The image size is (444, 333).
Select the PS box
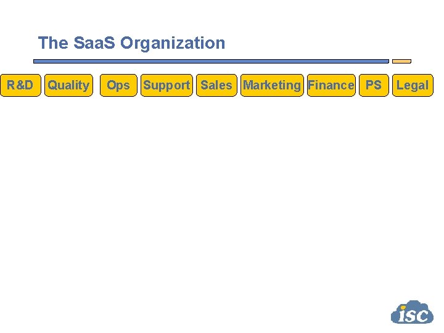coord(374,85)
